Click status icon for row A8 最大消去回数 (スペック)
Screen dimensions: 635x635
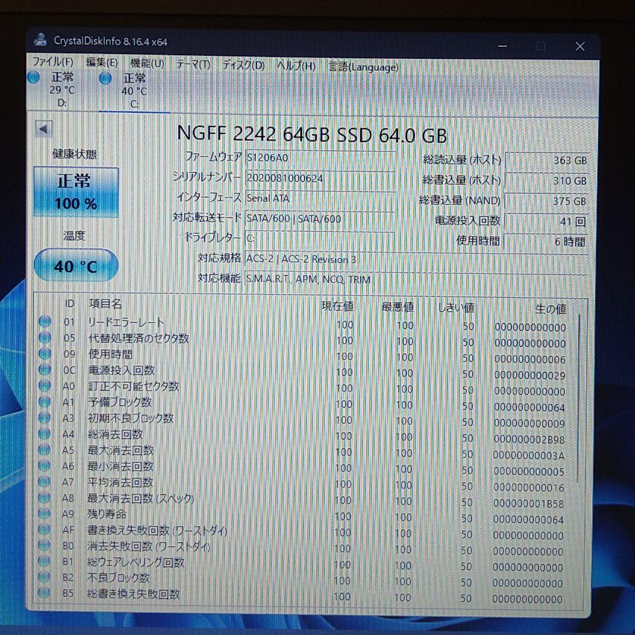pos(44,497)
